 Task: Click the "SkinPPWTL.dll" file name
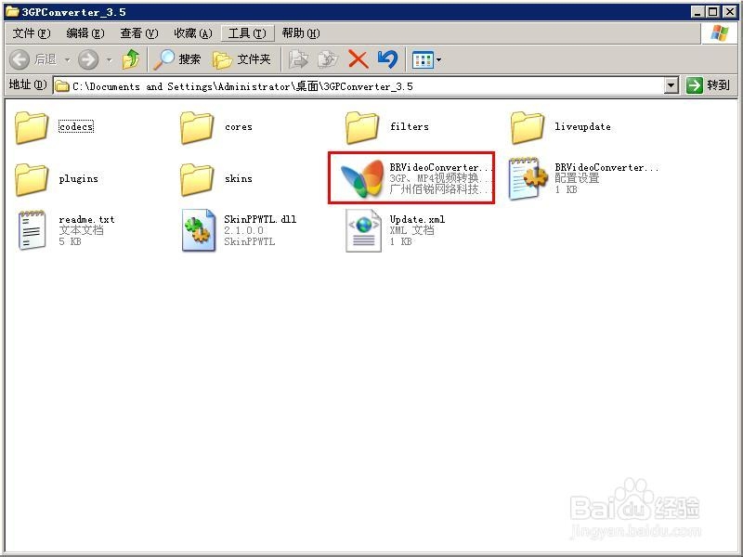coord(260,219)
